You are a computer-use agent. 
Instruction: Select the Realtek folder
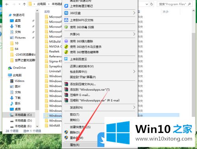[54, 51]
